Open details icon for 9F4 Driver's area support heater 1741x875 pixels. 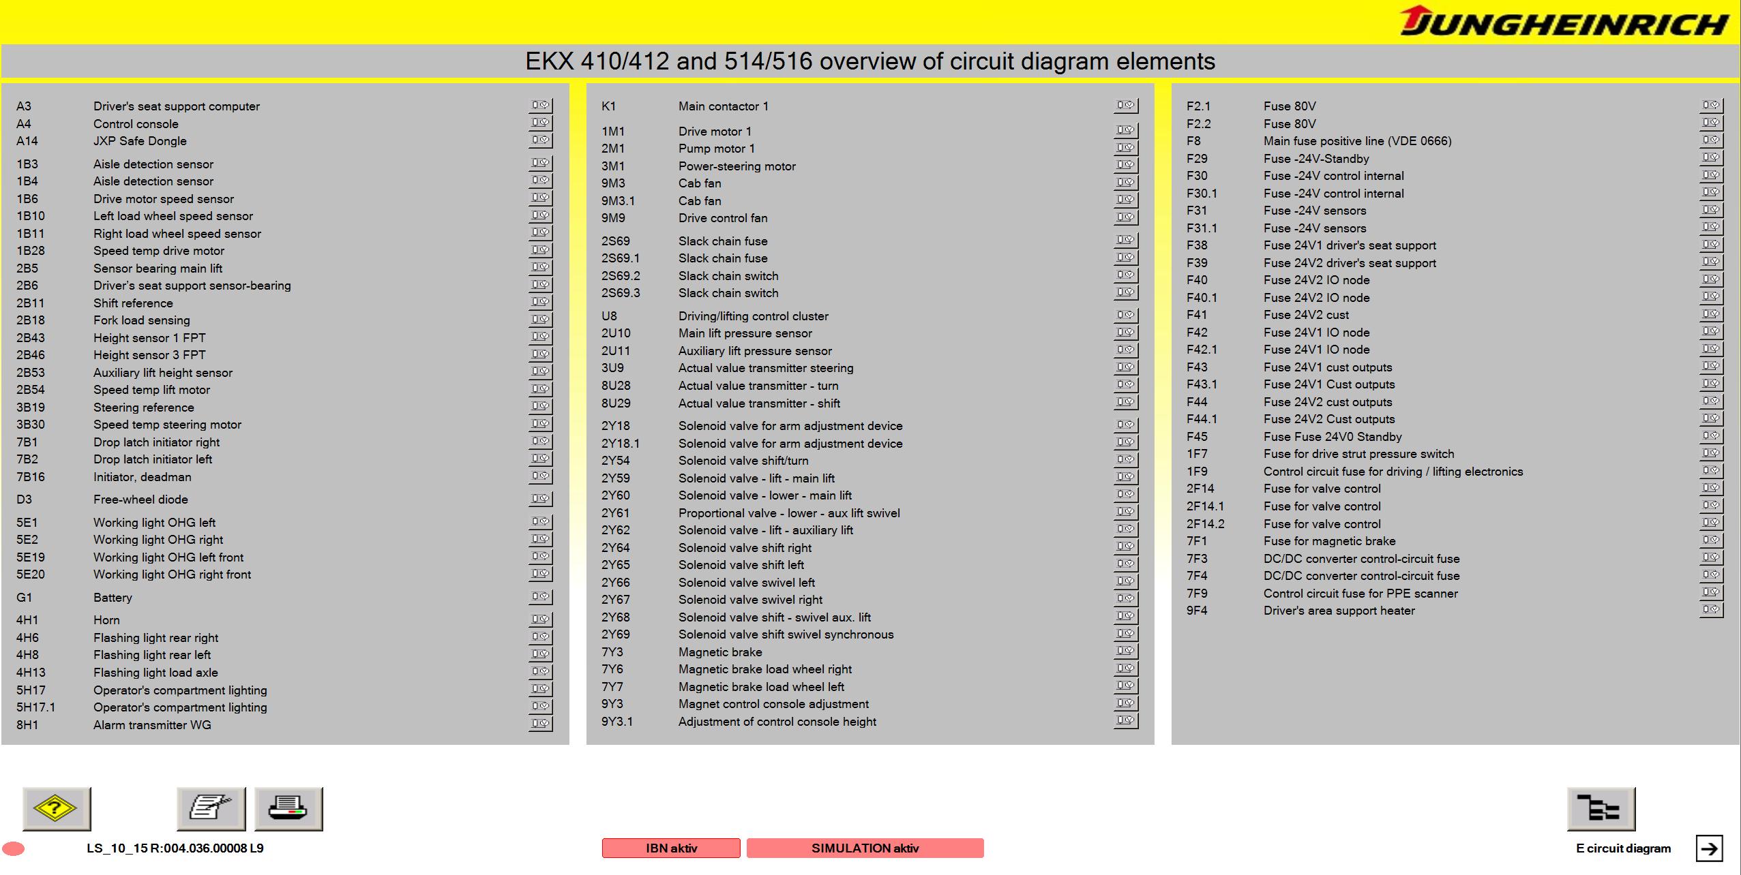click(x=1711, y=610)
